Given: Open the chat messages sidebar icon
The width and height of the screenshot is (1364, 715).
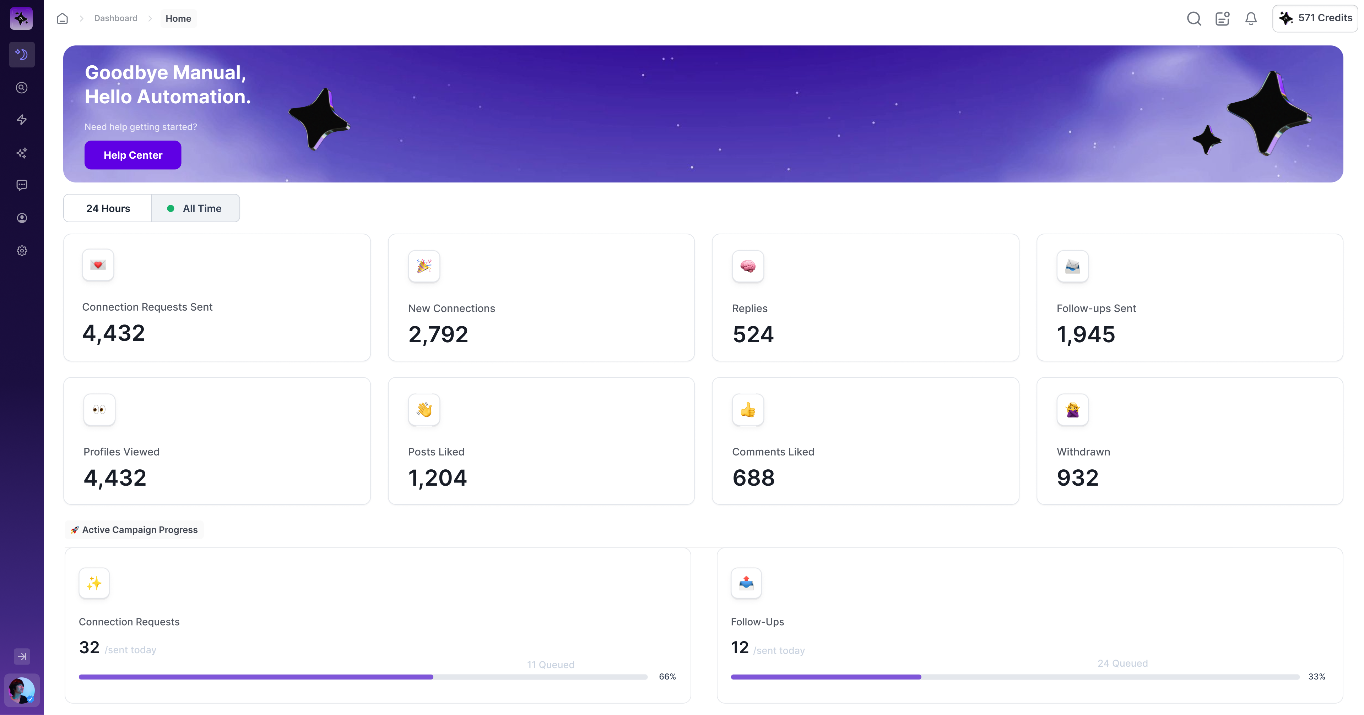Looking at the screenshot, I should pyautogui.click(x=22, y=185).
